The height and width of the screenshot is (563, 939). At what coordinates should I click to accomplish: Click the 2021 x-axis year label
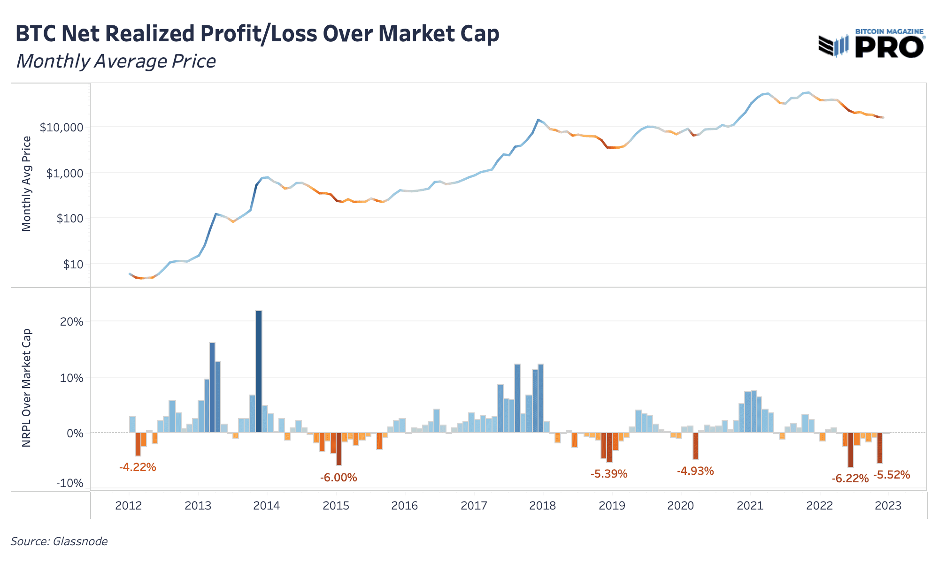tap(750, 506)
